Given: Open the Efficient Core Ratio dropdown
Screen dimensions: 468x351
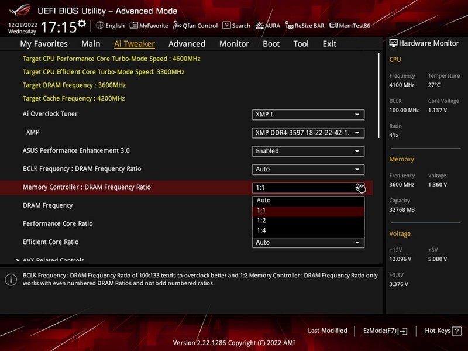Looking at the screenshot, I should 309,242.
